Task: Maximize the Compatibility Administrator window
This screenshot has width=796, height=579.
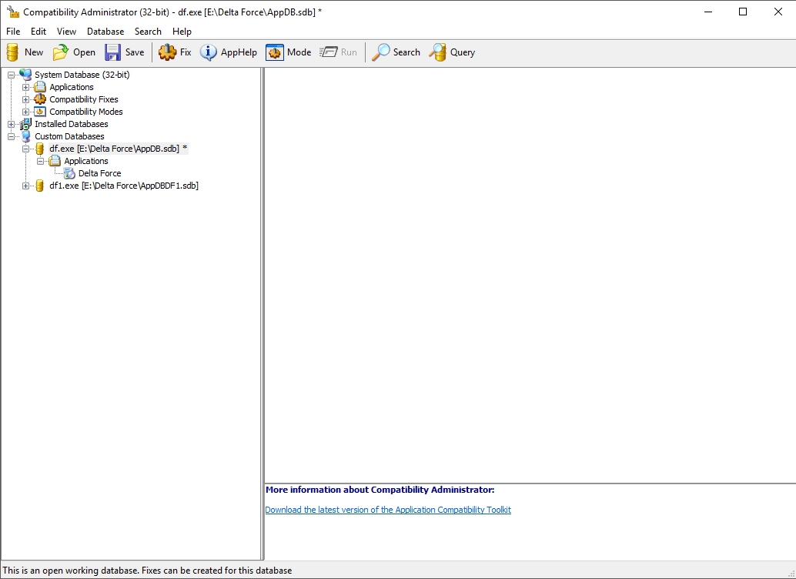Action: (x=743, y=12)
